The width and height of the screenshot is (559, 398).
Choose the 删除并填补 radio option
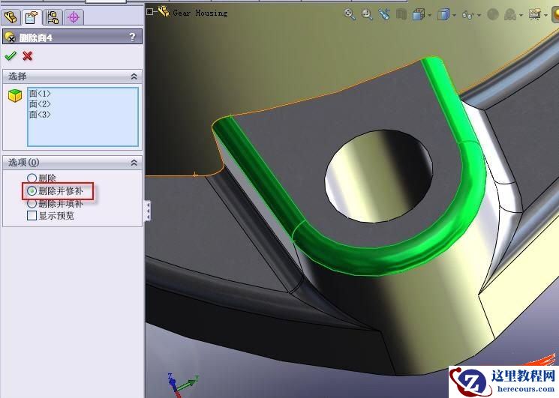(32, 204)
